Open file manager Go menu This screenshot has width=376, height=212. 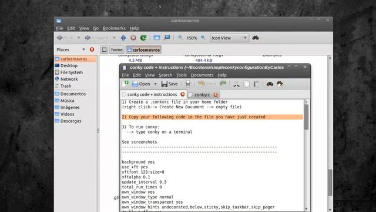pos(96,28)
